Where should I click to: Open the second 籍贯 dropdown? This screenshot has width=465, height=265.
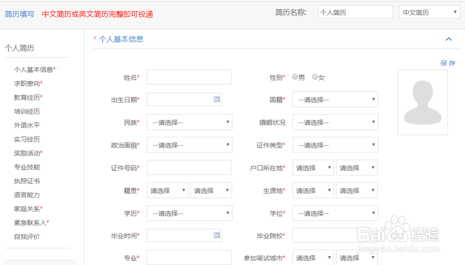(x=211, y=190)
